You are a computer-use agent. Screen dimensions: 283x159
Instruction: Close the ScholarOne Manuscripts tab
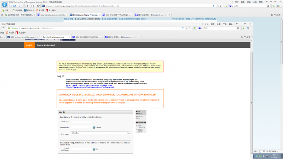(70, 37)
